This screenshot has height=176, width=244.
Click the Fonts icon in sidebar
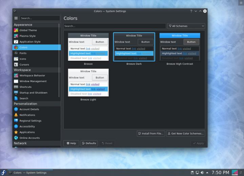(x=16, y=53)
